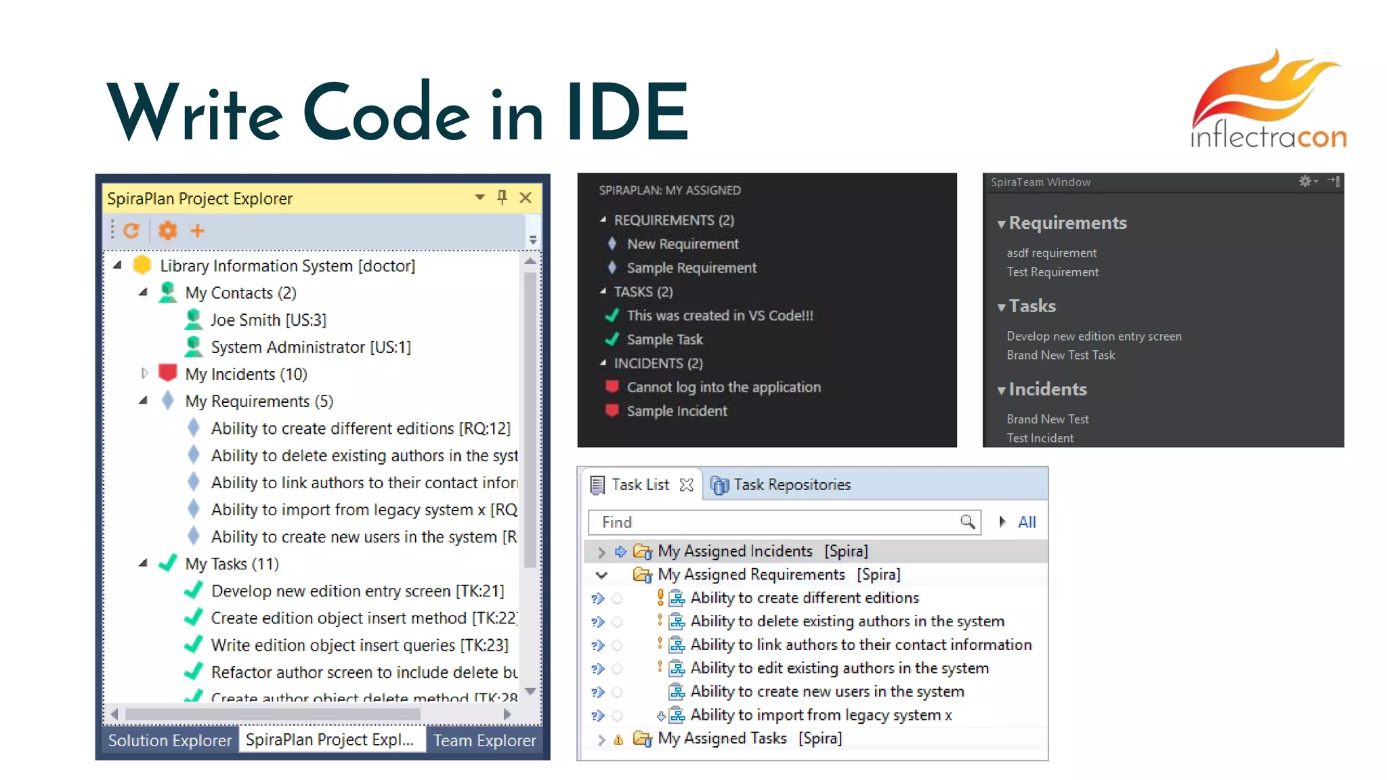Open the window position dropdown arrow in Project Explorer
The height and width of the screenshot is (780, 1387).
click(x=479, y=197)
